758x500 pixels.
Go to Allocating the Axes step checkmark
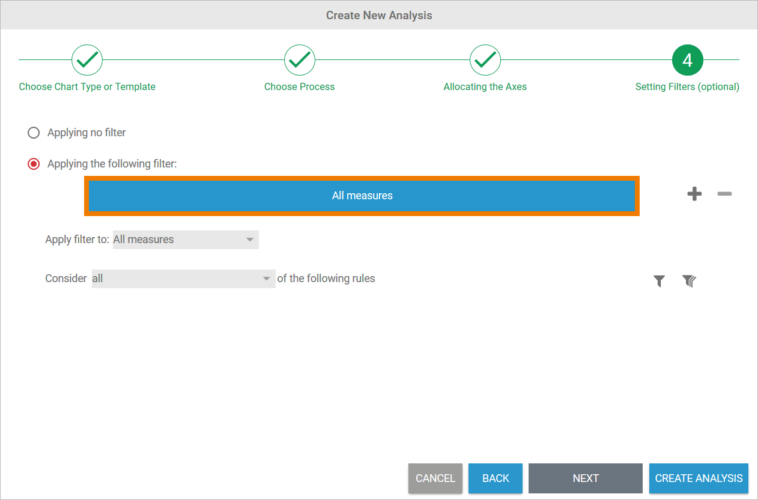coord(485,59)
